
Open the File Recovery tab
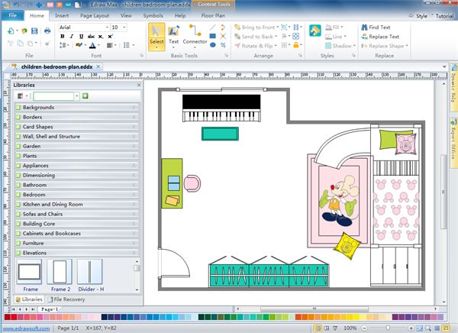click(66, 299)
